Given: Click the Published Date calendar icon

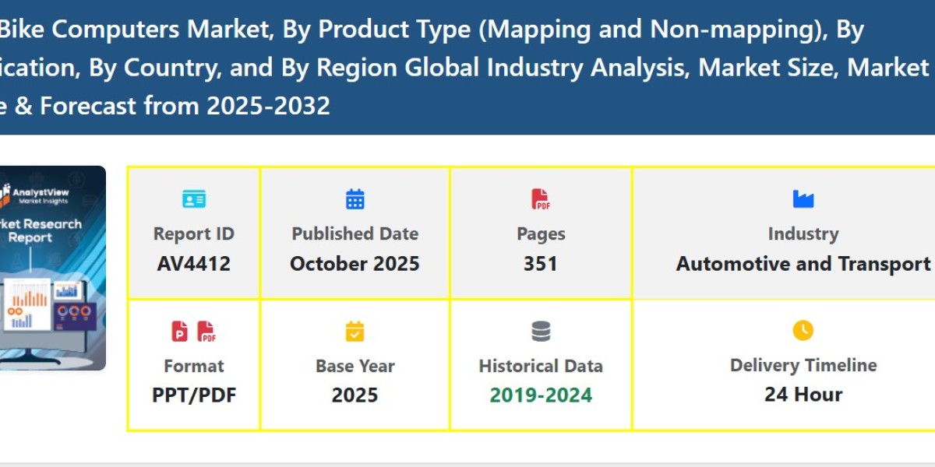Looking at the screenshot, I should [355, 198].
